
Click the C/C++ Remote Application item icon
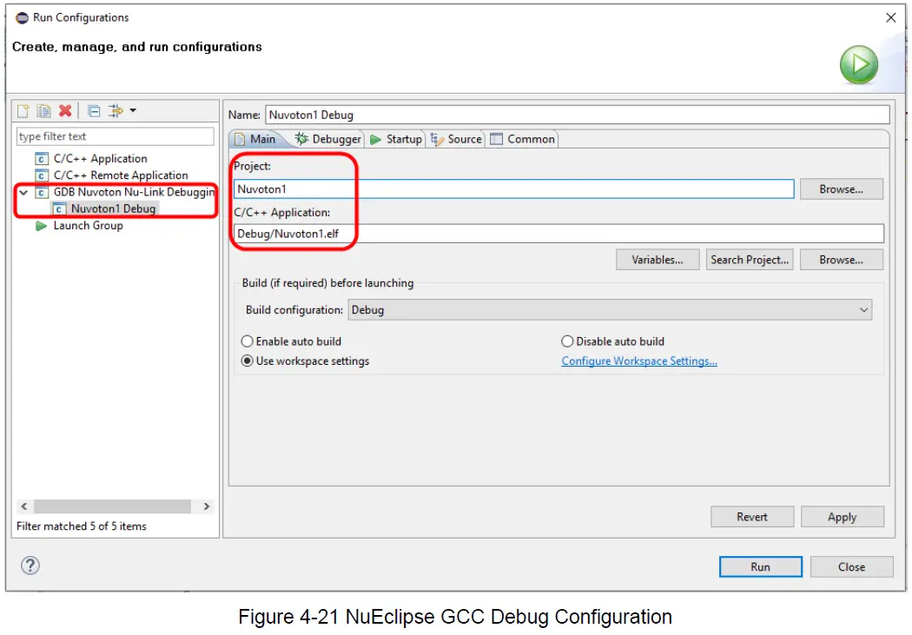click(41, 175)
